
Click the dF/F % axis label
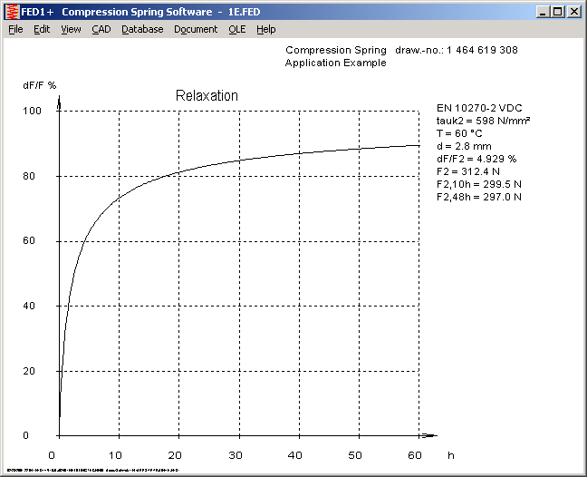39,85
